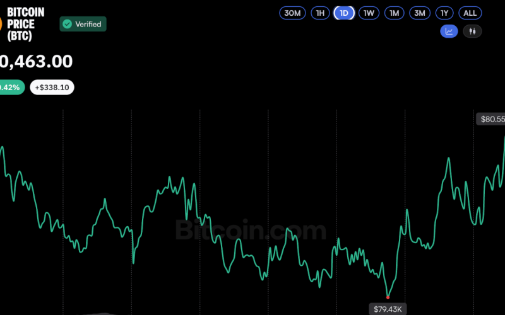Show ALL price history
The width and height of the screenshot is (505, 315).
[470, 13]
